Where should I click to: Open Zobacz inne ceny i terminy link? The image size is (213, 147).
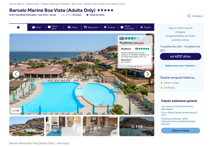click(x=181, y=66)
